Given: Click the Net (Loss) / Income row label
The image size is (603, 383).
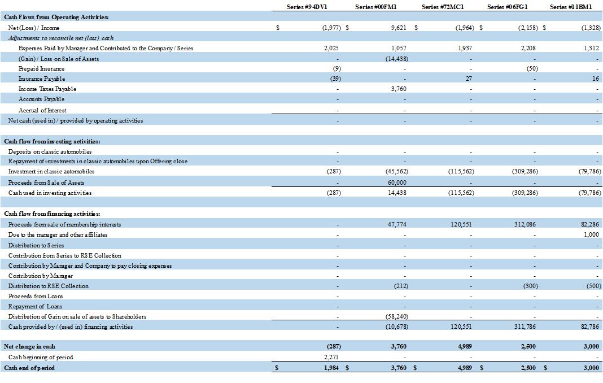Looking at the screenshot, I should (x=34, y=28).
